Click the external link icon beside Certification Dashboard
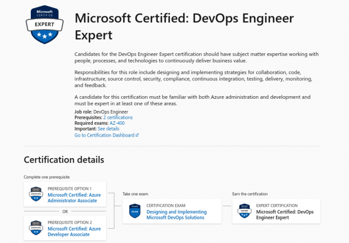The width and height of the screenshot is (349, 243). (x=137, y=136)
